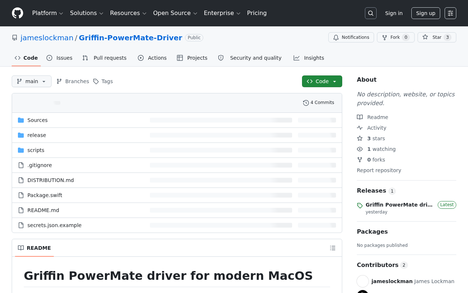Open the scripts folder icon
The height and width of the screenshot is (293, 468).
tap(21, 150)
